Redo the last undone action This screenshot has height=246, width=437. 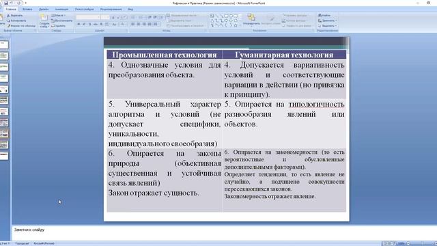[19, 3]
